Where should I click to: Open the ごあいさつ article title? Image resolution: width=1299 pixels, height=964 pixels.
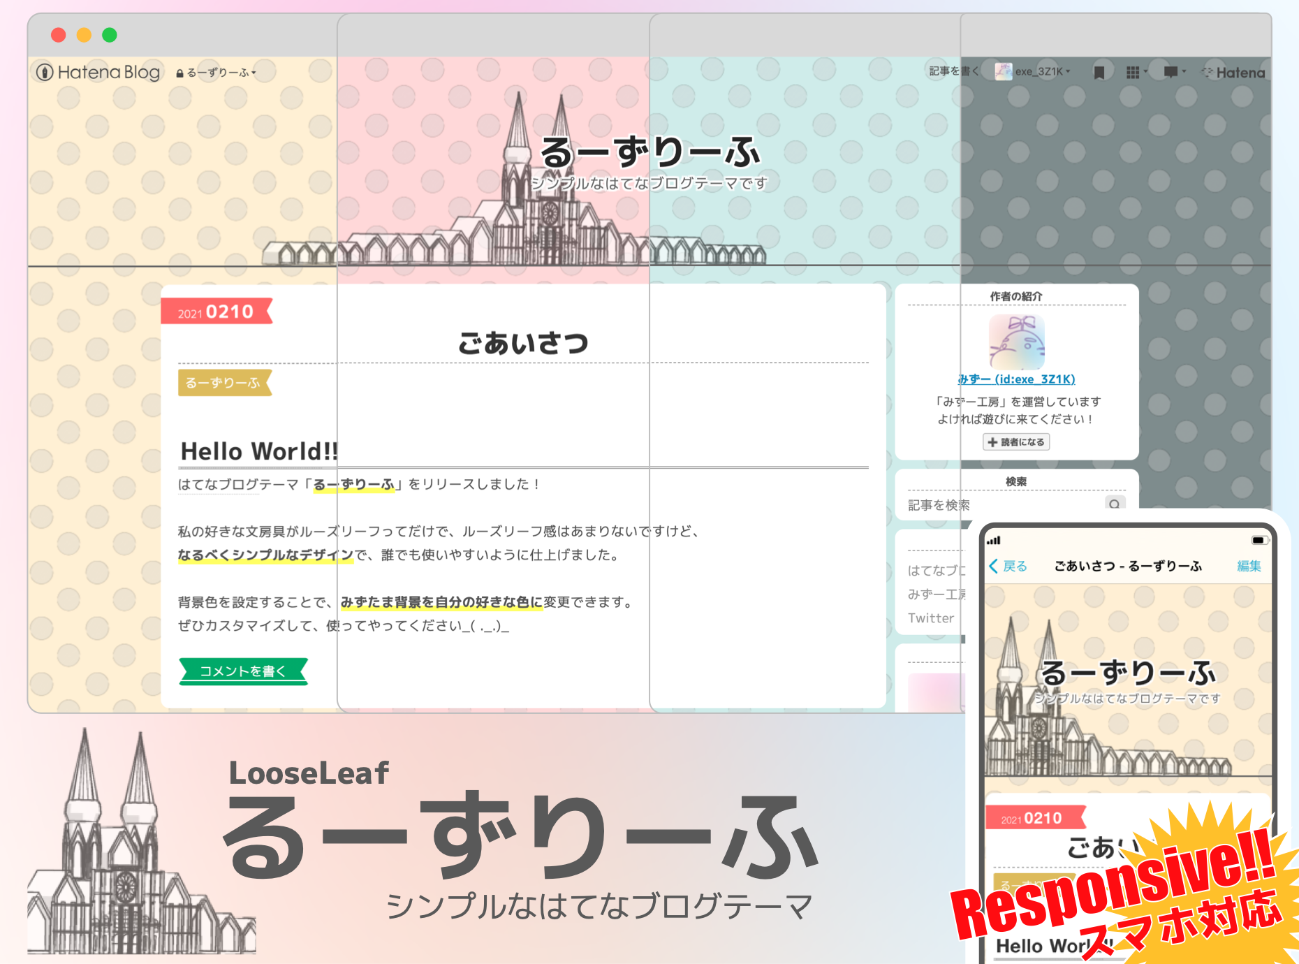(x=523, y=343)
